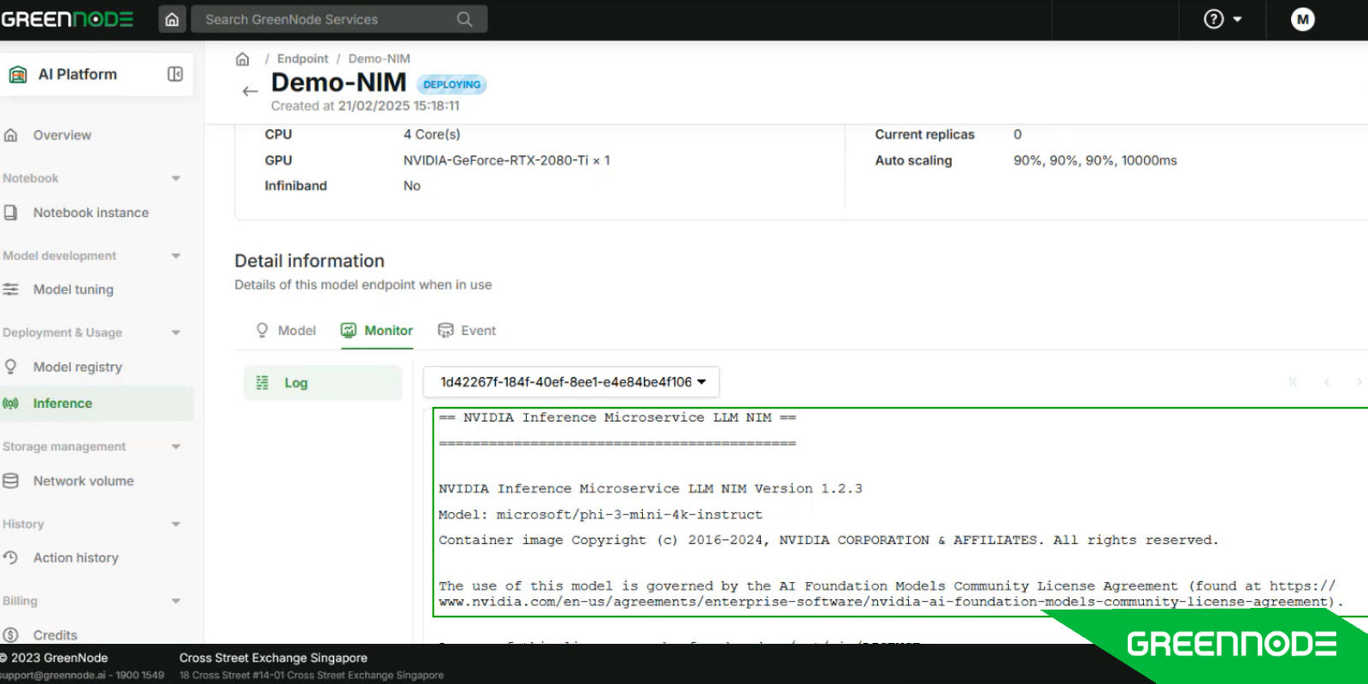Image resolution: width=1368 pixels, height=684 pixels.
Task: Click the breadcrumb home icon
Action: click(x=243, y=59)
